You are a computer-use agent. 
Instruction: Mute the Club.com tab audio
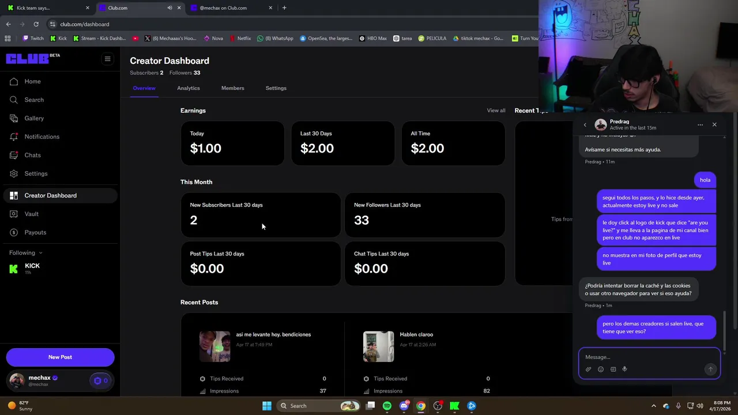pyautogui.click(x=170, y=8)
